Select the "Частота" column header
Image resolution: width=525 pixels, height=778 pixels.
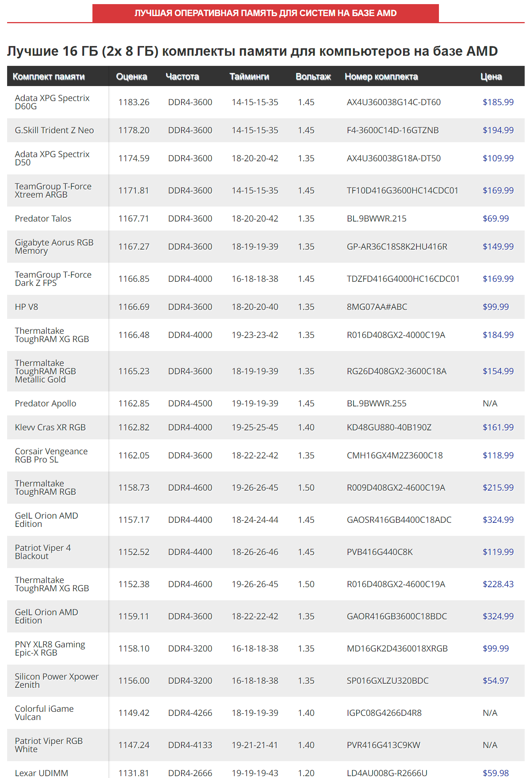182,77
